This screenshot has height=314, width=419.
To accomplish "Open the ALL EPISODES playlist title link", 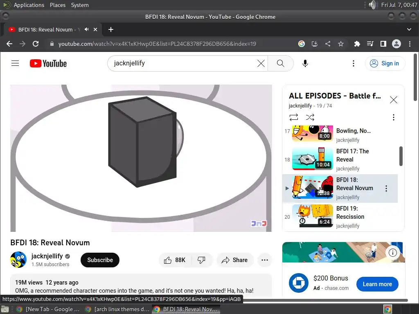I will (335, 96).
